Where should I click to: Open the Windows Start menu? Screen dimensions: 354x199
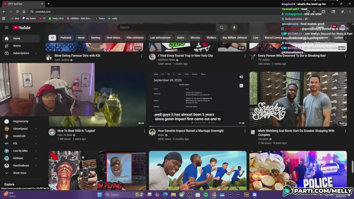tap(99, 195)
